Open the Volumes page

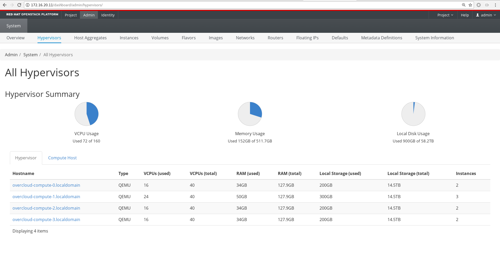point(160,38)
